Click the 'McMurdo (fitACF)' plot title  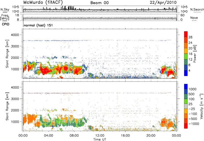coord(43,2)
